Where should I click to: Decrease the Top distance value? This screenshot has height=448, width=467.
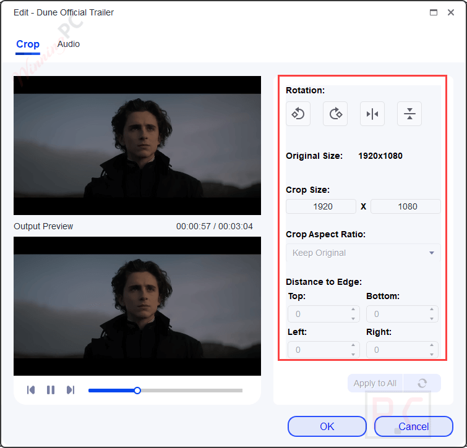point(353,319)
